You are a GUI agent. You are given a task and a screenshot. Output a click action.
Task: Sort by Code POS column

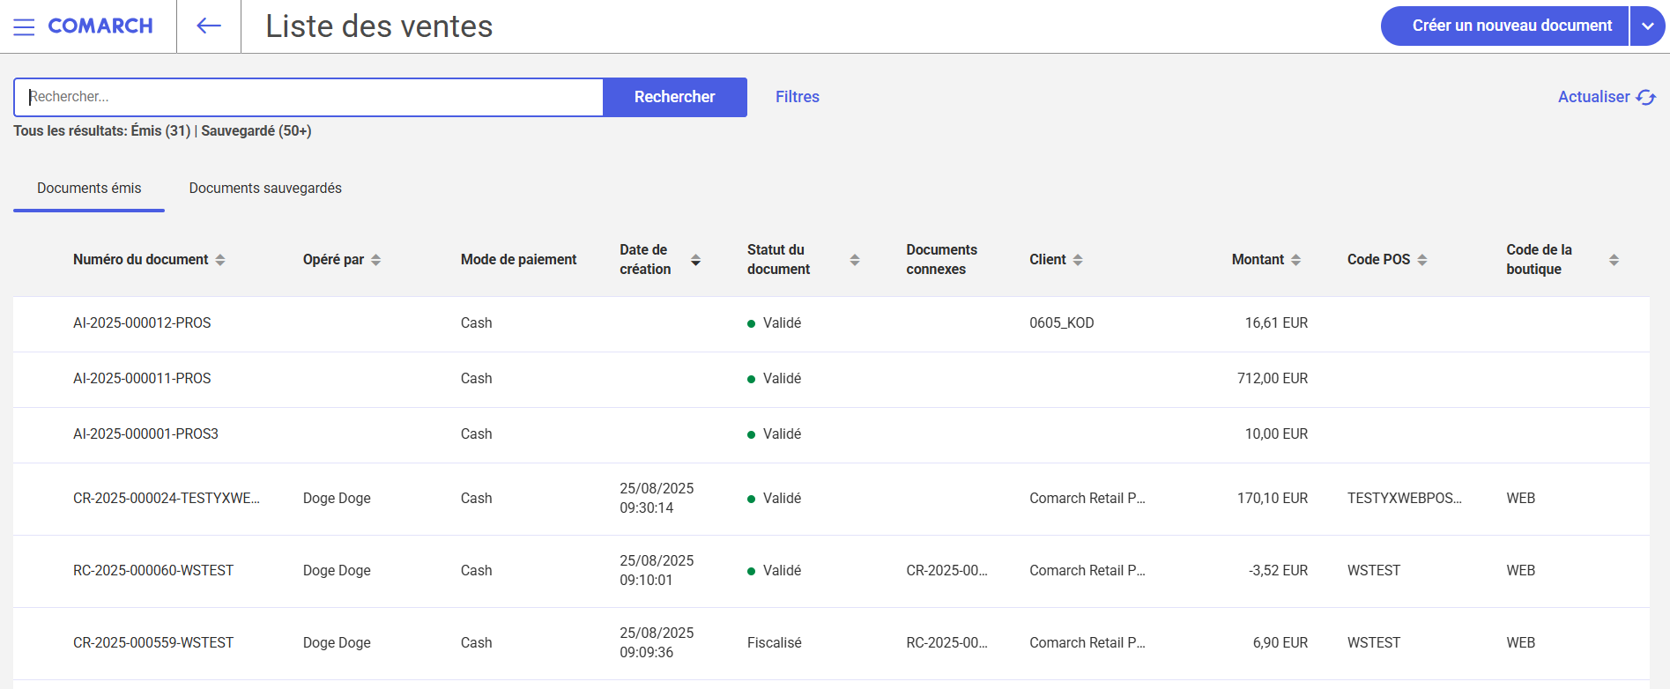[x=1421, y=260]
